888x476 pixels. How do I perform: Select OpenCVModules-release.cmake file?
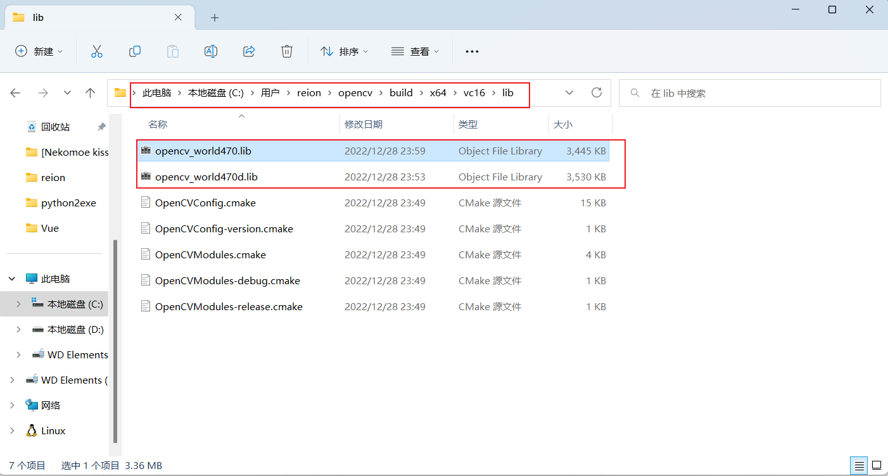373,306
